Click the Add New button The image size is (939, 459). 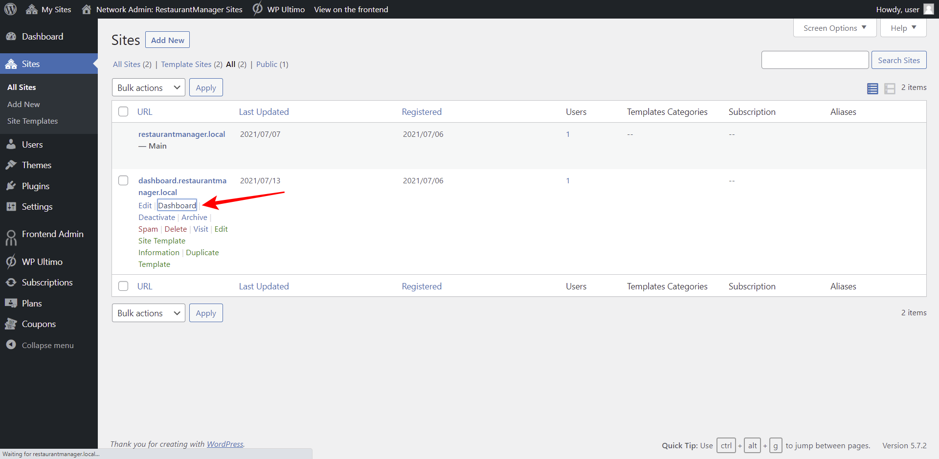click(x=167, y=40)
